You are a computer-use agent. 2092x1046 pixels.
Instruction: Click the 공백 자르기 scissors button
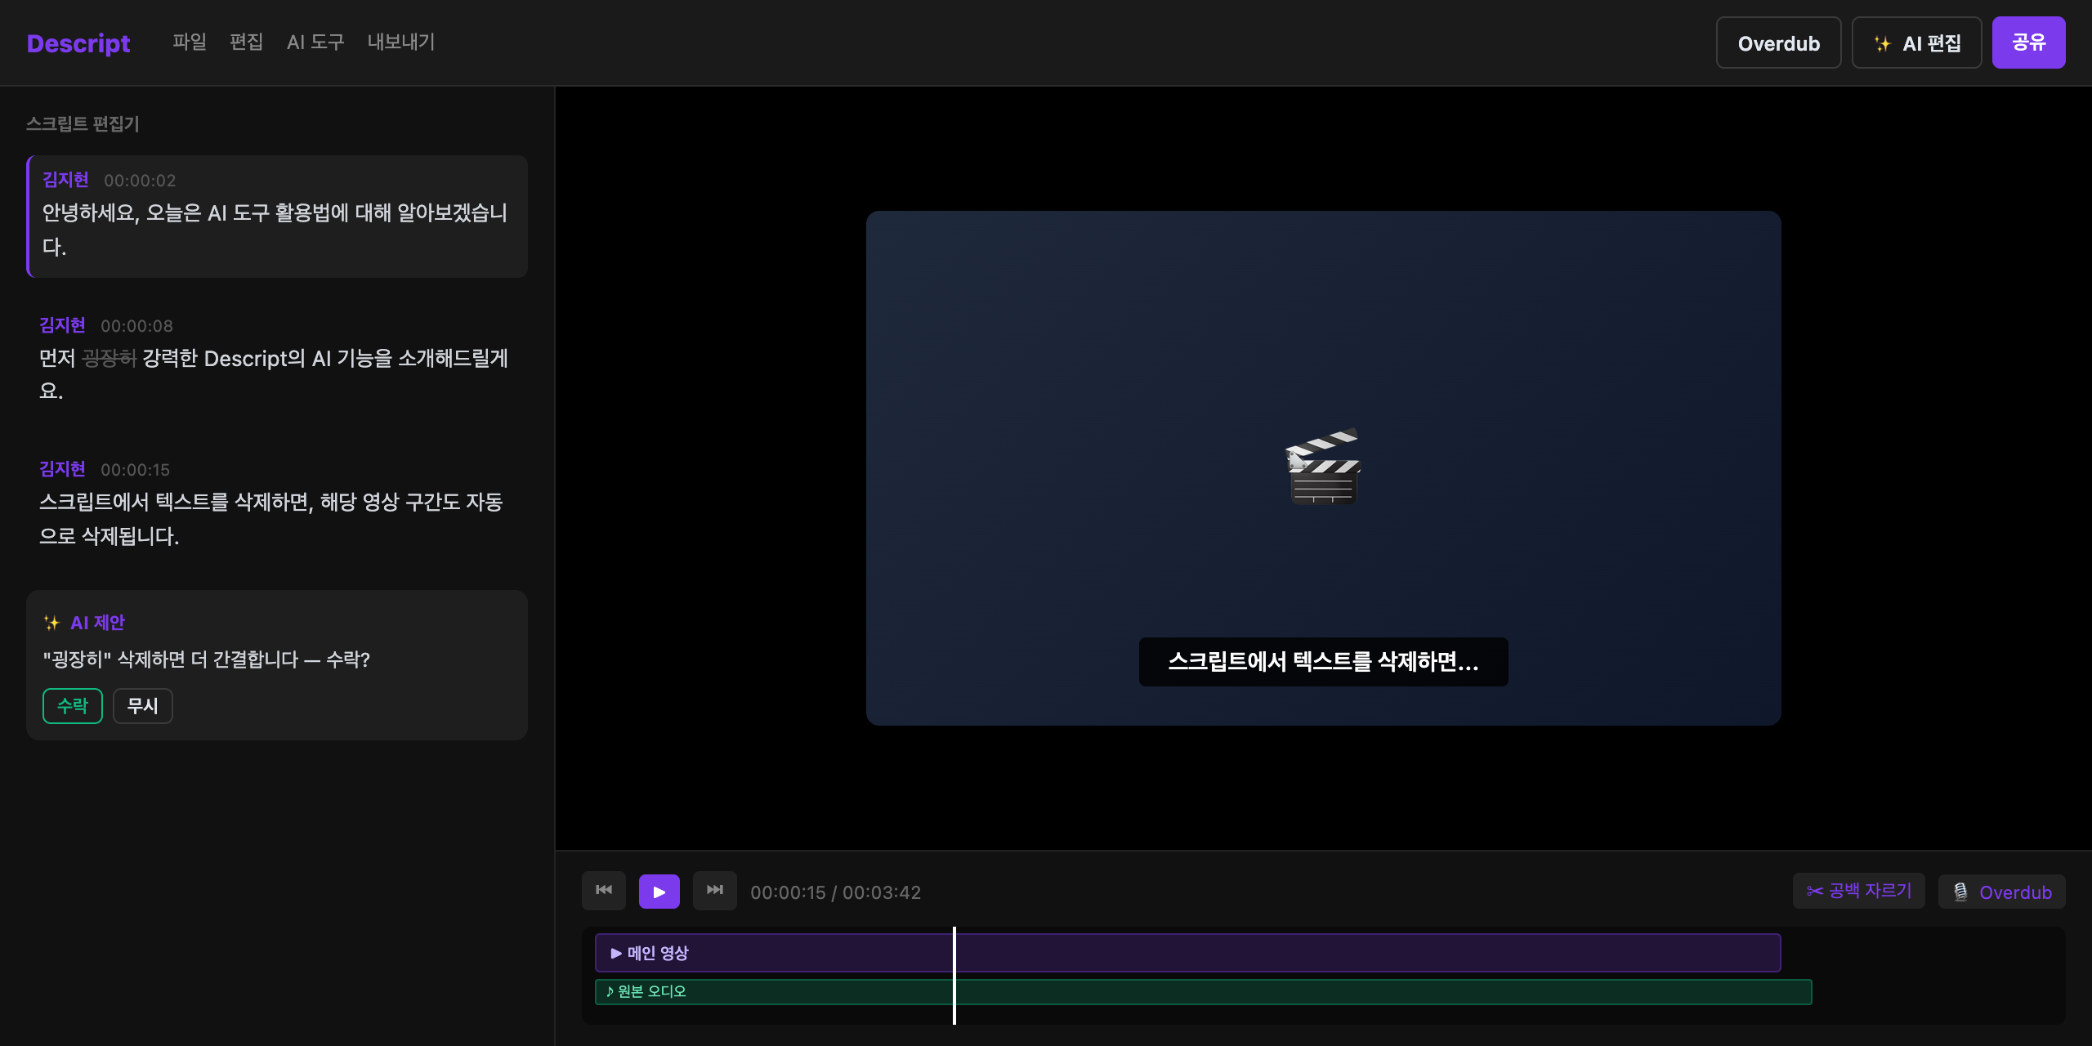1859,891
